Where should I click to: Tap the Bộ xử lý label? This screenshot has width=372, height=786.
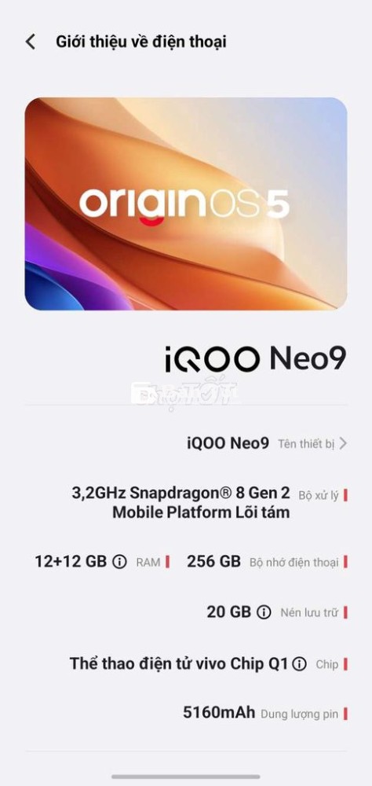[319, 496]
